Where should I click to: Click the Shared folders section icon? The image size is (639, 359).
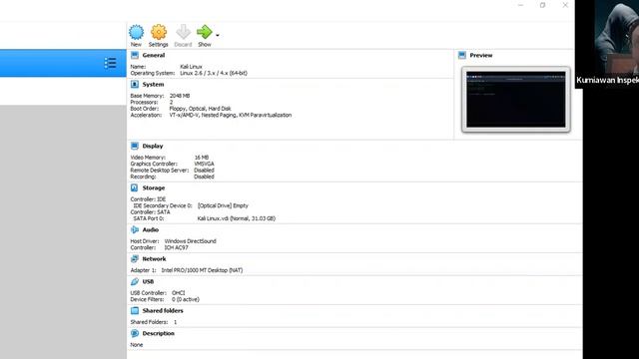(x=135, y=310)
